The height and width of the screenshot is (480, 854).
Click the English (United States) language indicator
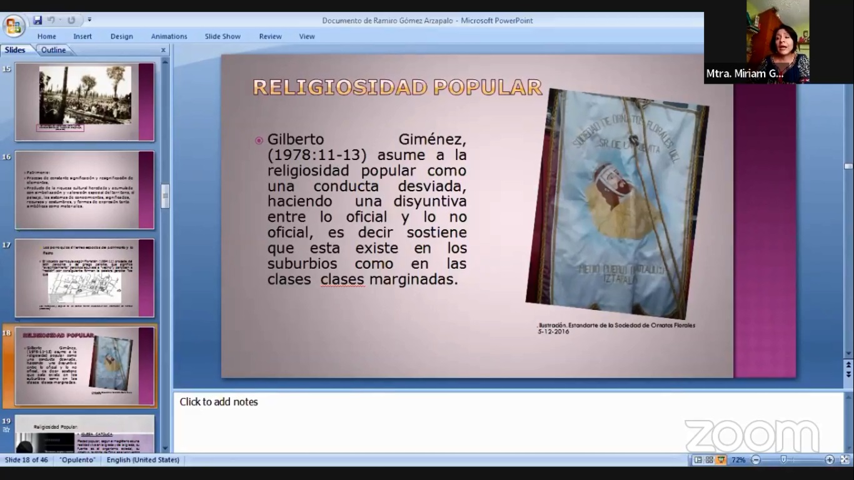click(143, 460)
